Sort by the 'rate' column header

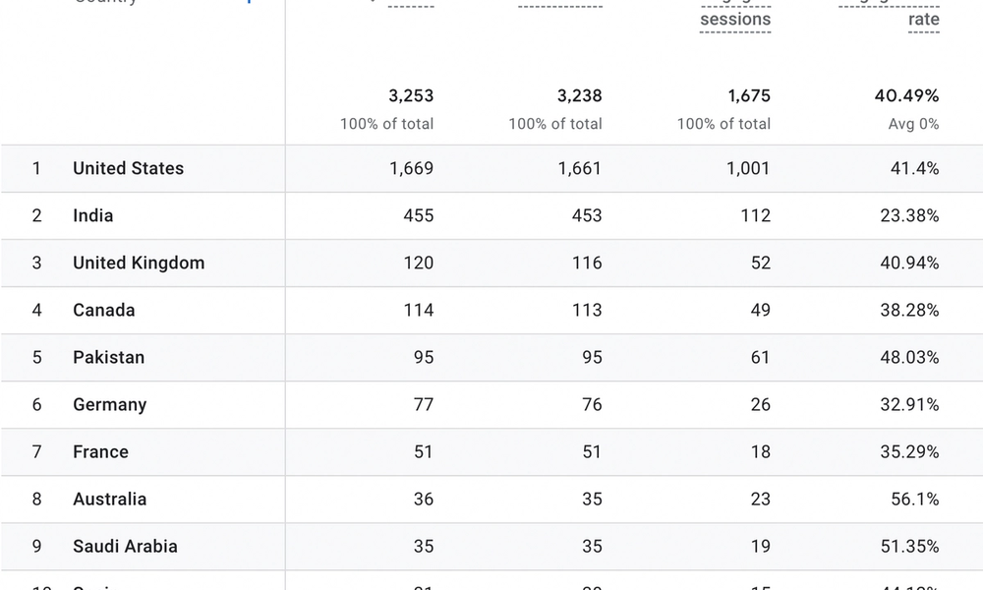point(923,20)
